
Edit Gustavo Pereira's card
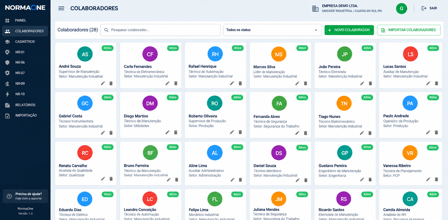point(362,179)
